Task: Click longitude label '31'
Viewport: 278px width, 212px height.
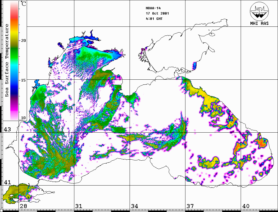Action: pyautogui.click(x=79, y=206)
